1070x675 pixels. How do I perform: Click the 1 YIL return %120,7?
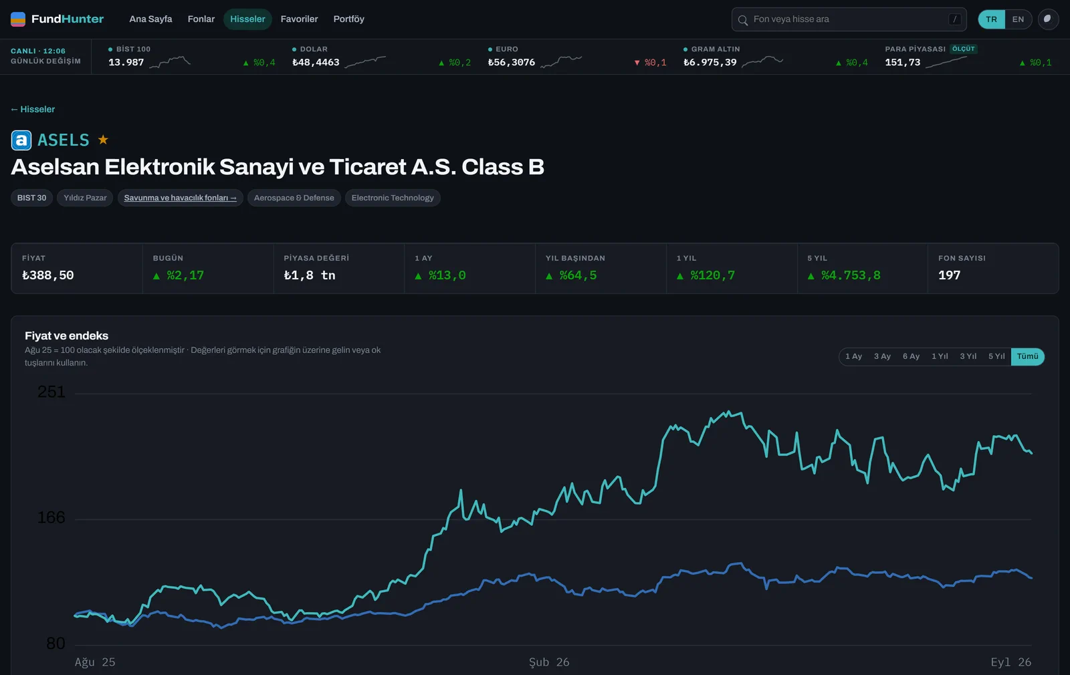(x=706, y=275)
